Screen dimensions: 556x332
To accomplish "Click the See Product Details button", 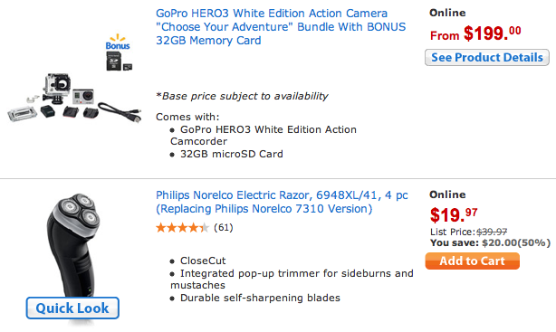I will pyautogui.click(x=487, y=57).
